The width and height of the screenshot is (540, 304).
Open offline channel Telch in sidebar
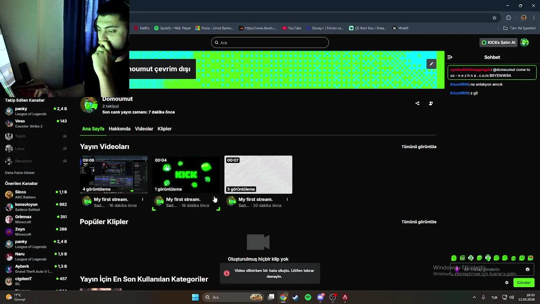pyautogui.click(x=36, y=136)
